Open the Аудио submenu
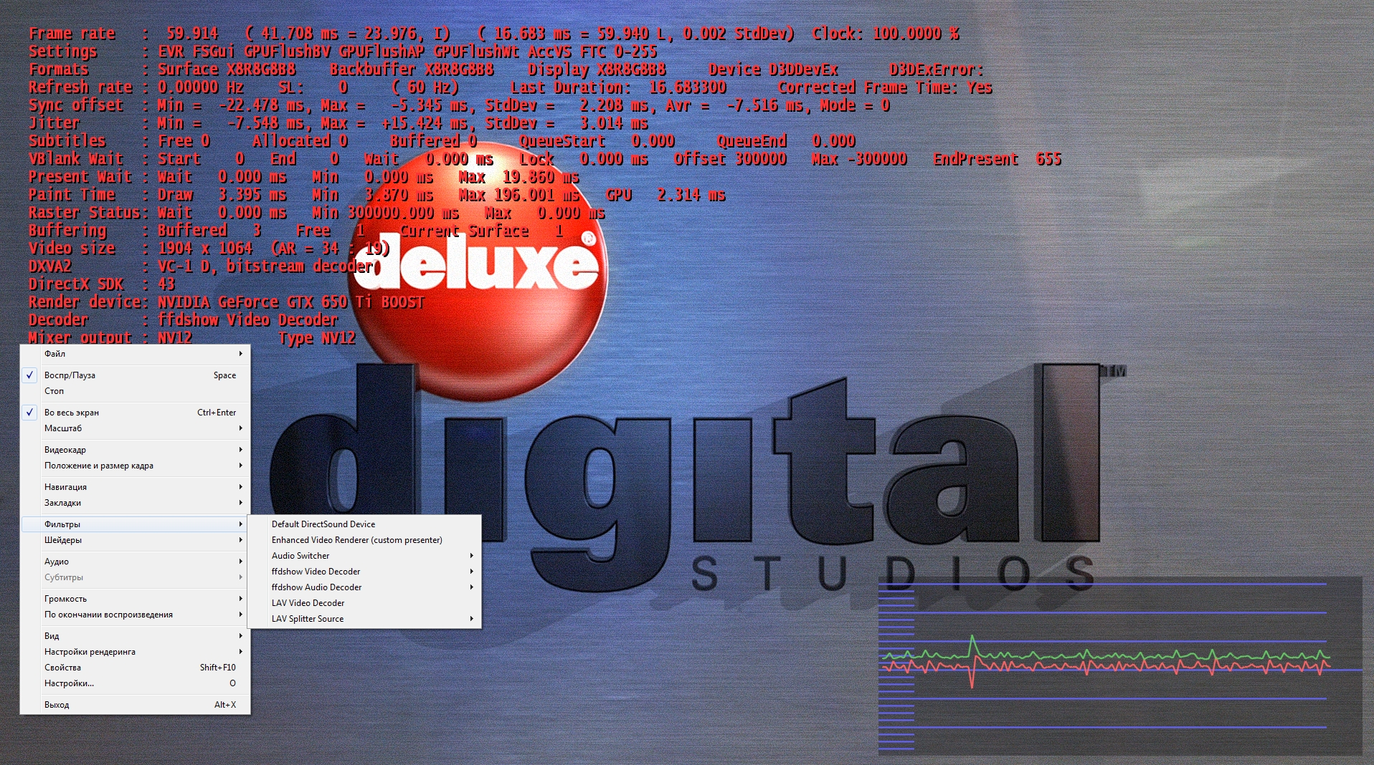Viewport: 1374px width, 765px height. coord(57,562)
